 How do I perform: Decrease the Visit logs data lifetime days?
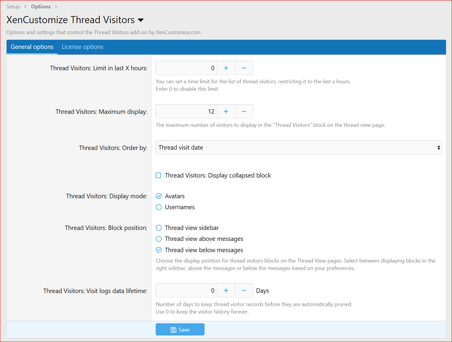(x=244, y=291)
